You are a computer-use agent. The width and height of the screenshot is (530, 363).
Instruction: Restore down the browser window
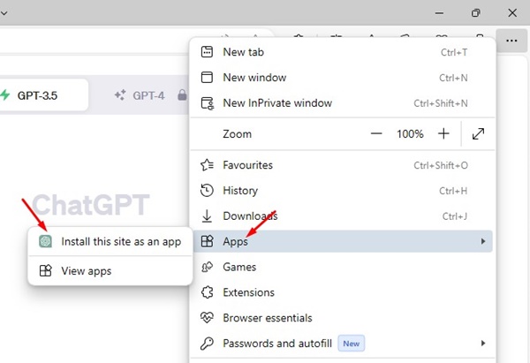tap(475, 13)
